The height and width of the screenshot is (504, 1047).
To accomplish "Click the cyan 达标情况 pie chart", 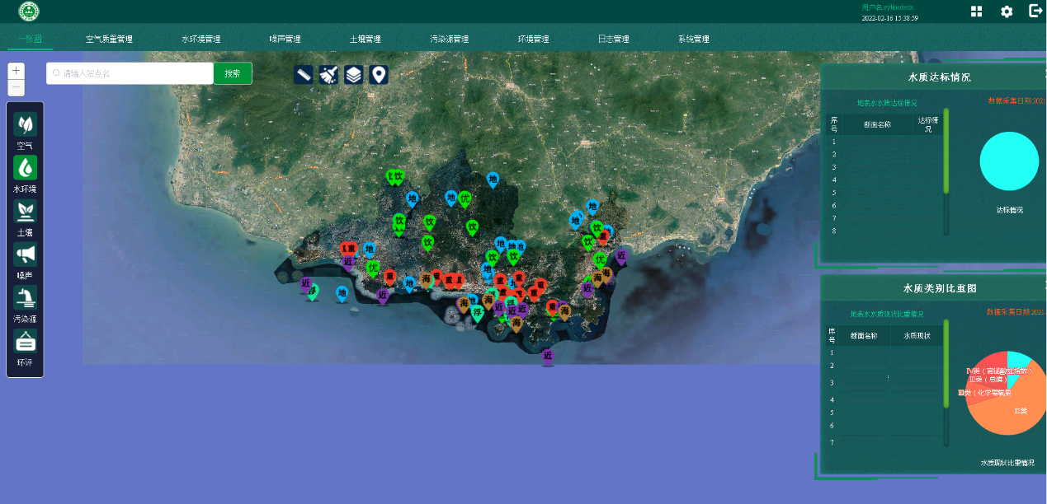I will [1009, 161].
